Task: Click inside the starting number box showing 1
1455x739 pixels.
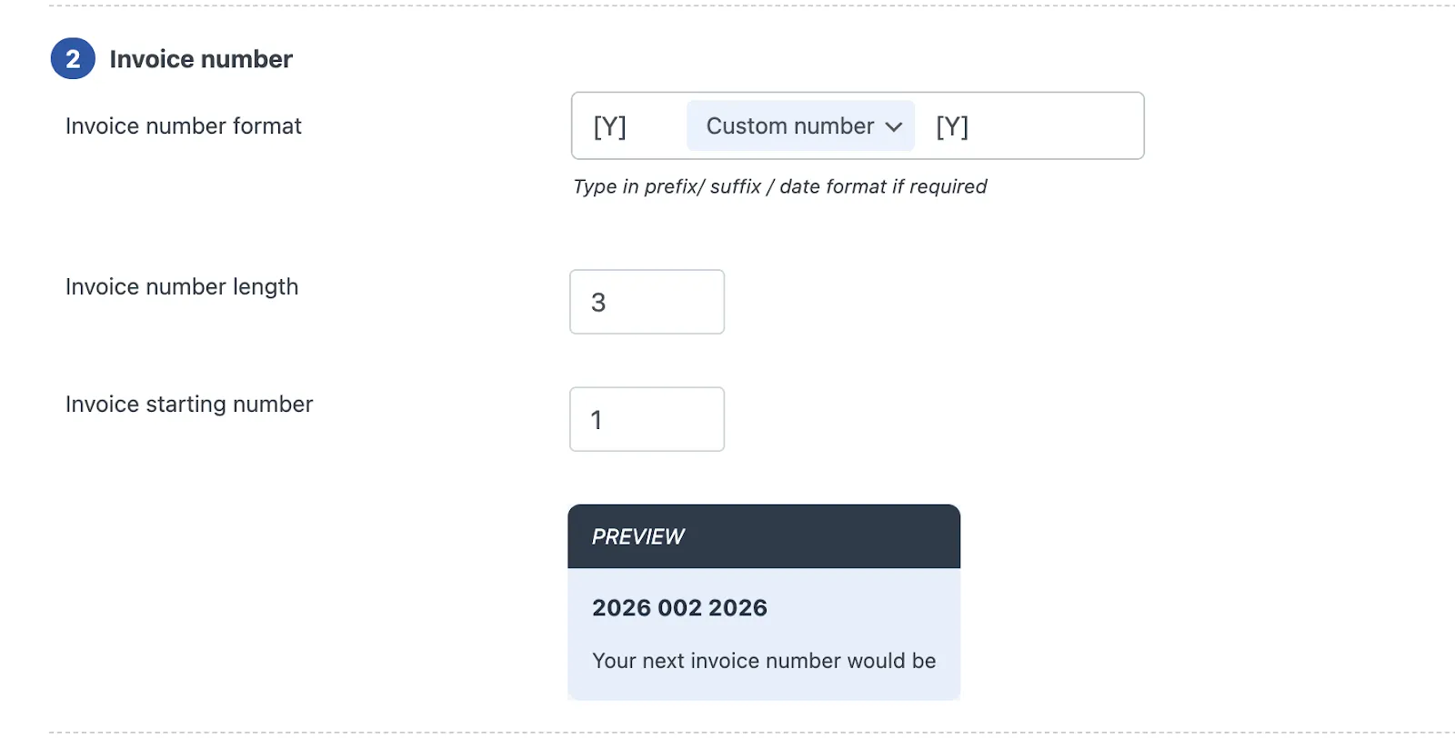Action: [x=646, y=419]
